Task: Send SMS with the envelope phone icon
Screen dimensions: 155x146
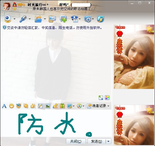Action: (52, 19)
